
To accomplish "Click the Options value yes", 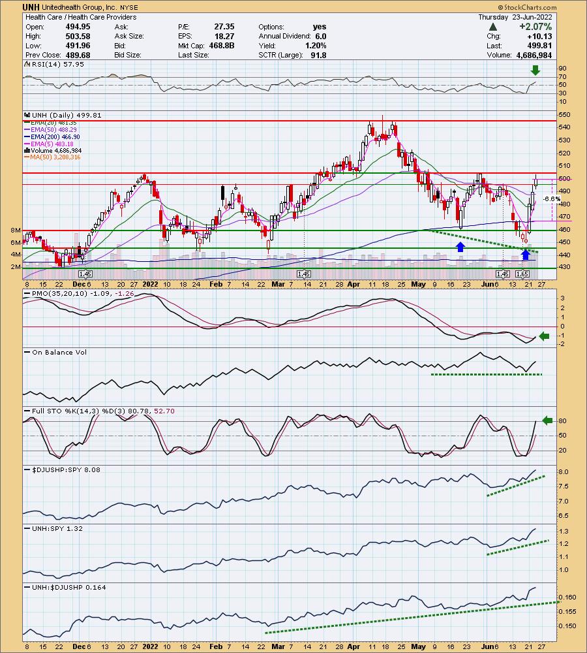I will point(320,27).
